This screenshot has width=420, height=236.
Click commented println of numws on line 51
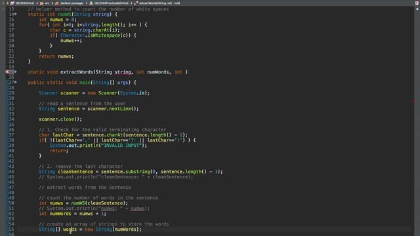tap(94, 208)
